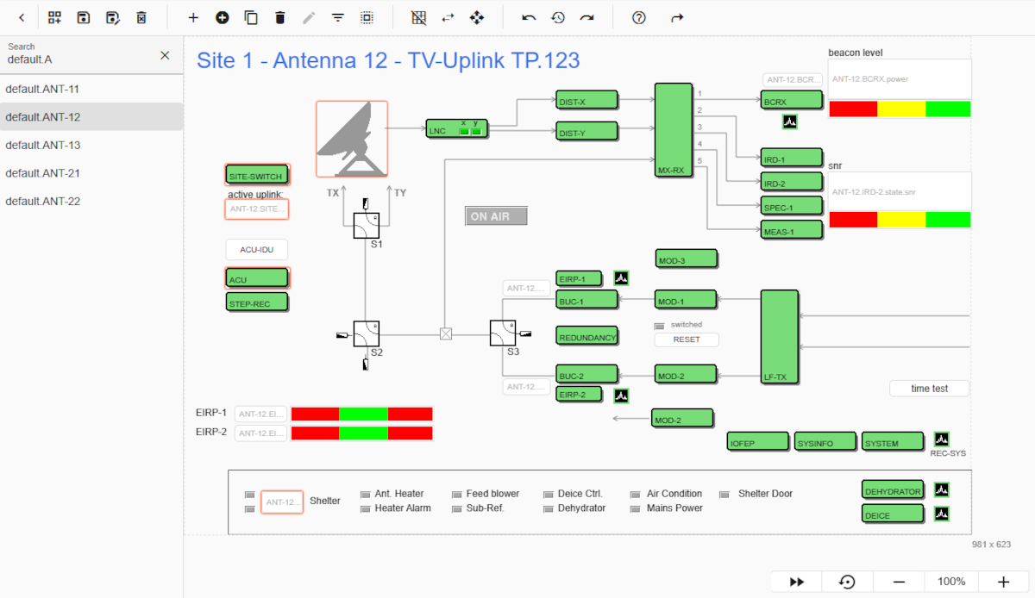Click the SITE-SWITCH button

pyautogui.click(x=256, y=174)
